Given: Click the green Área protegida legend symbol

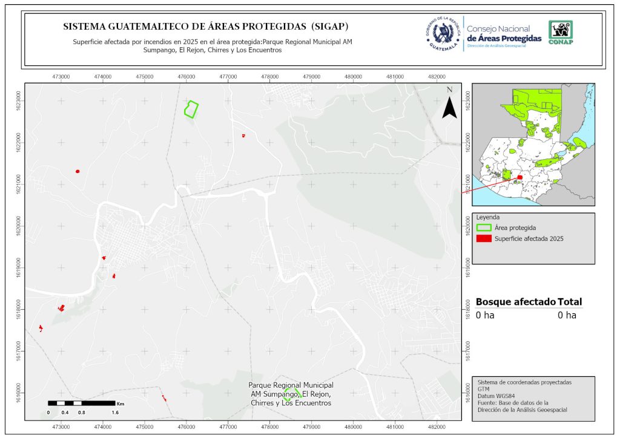Looking at the screenshot, I should [x=484, y=228].
